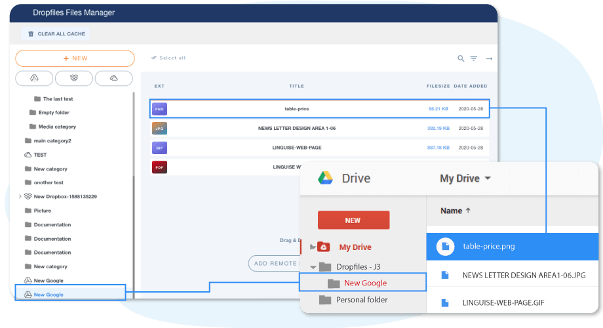Open table-price.png in Drive list
This screenshot has height=328, width=603.
[x=490, y=247]
